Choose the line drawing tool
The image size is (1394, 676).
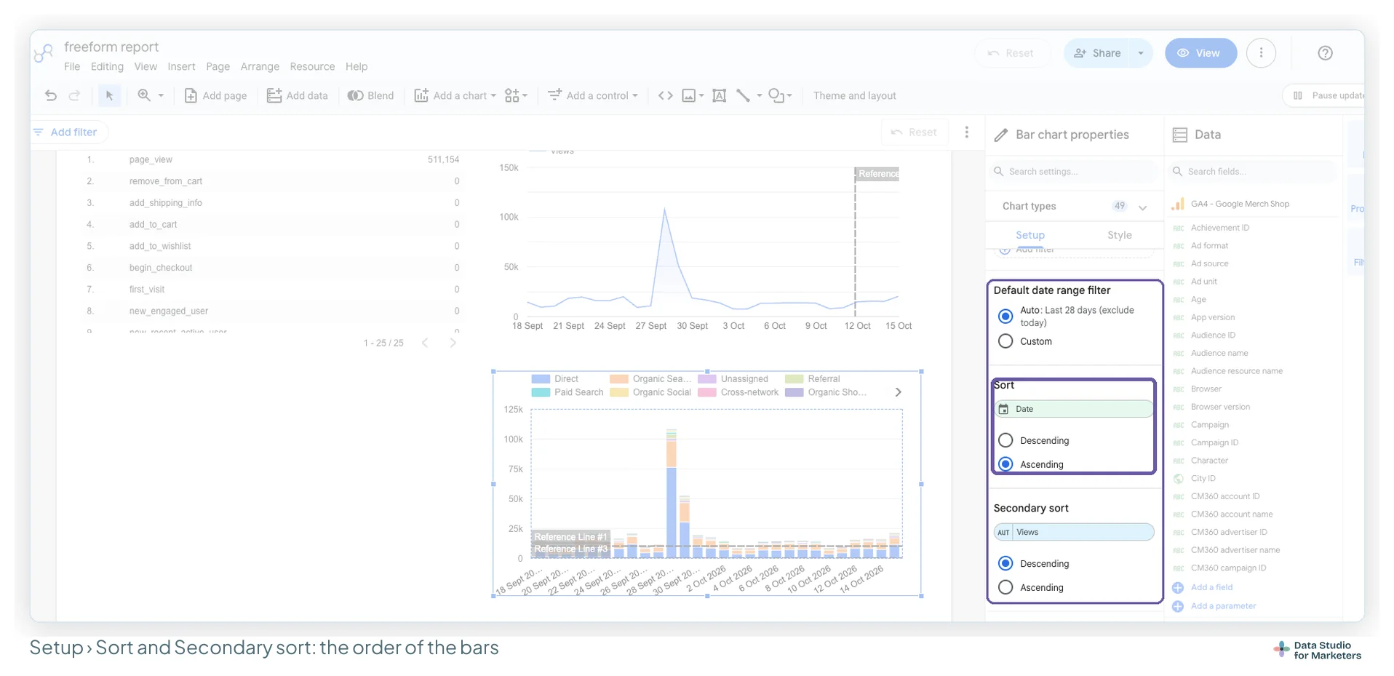coord(743,95)
